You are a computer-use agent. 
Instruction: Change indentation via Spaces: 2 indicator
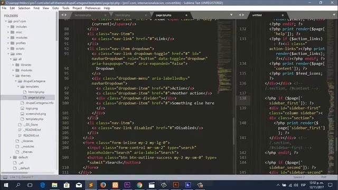(x=299, y=177)
